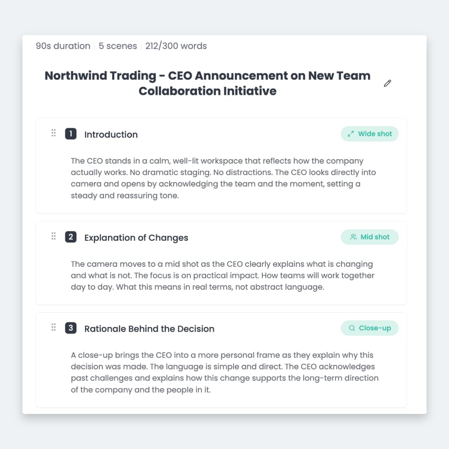The height and width of the screenshot is (449, 449).
Task: Click the people icon in Mid shot tag
Action: 353,237
